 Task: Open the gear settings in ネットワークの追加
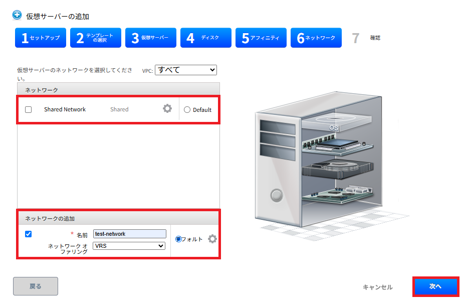click(x=212, y=239)
